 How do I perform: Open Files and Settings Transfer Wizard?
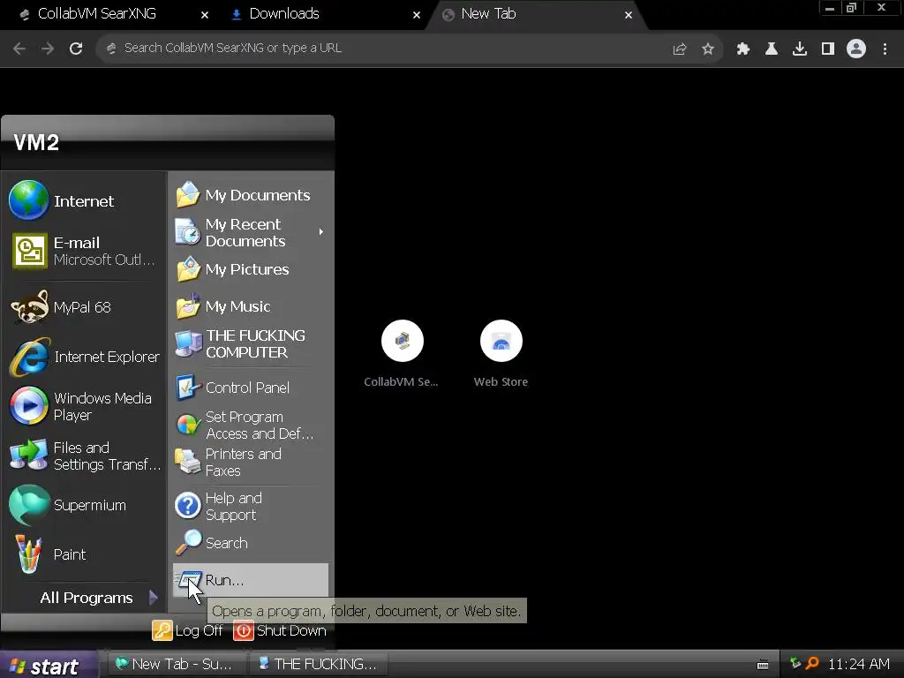(x=84, y=456)
